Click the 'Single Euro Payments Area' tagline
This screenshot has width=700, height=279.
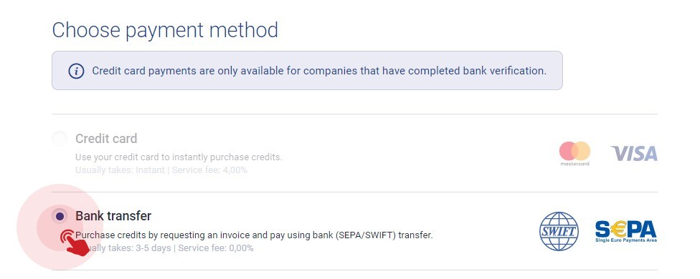[626, 240]
